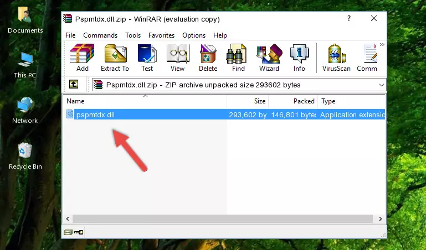Show archive Info
Viewport: 426px width, 250px height.
pyautogui.click(x=299, y=58)
